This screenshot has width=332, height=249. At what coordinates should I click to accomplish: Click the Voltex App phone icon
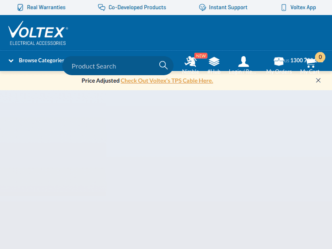(284, 8)
